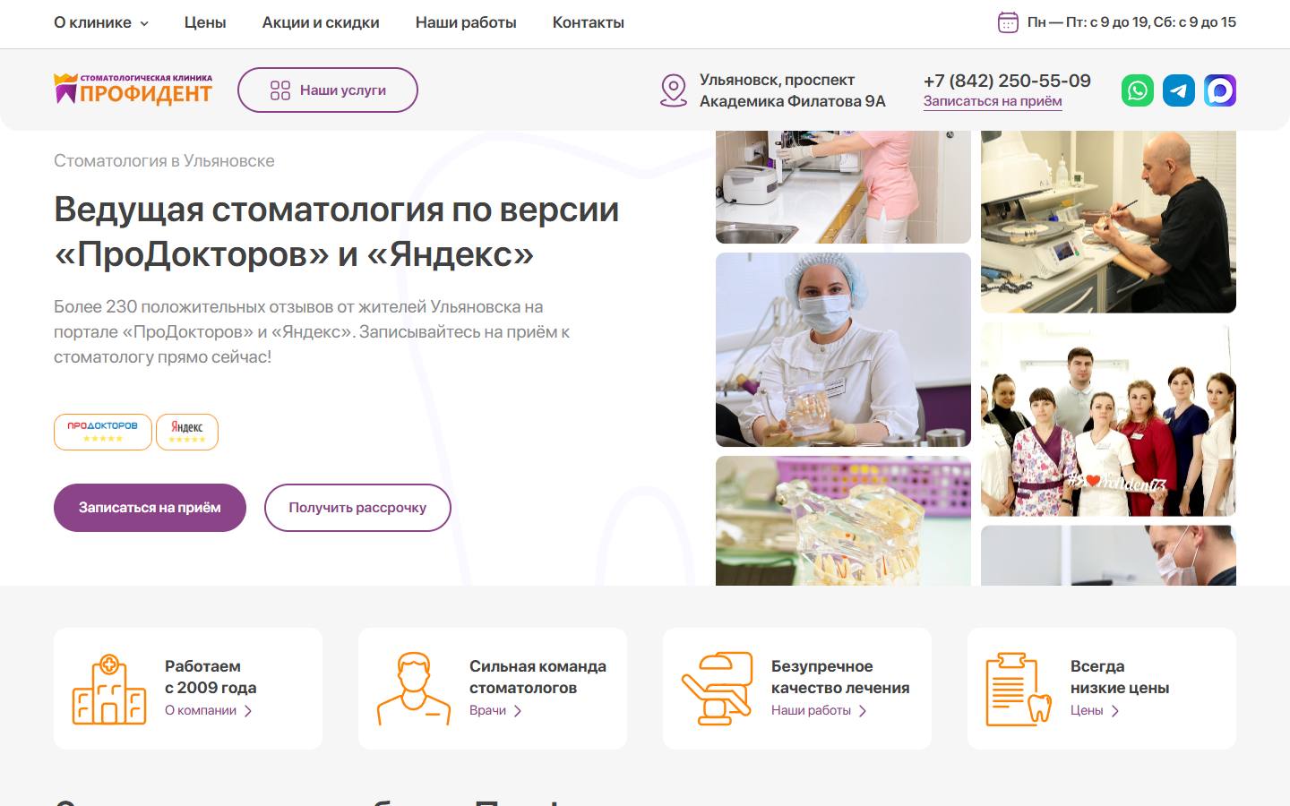Open photo of masked dentist holding jaw model
Screen dimensions: 1290x806
click(x=843, y=349)
